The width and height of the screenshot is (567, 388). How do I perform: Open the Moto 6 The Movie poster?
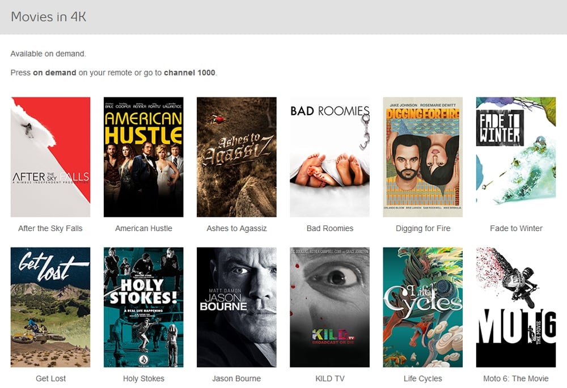click(516, 307)
